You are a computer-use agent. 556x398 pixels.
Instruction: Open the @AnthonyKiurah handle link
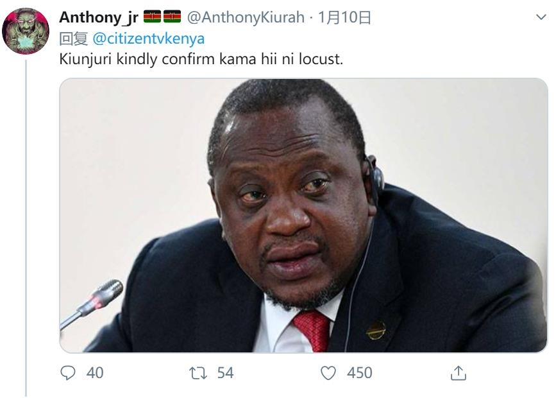click(x=246, y=17)
